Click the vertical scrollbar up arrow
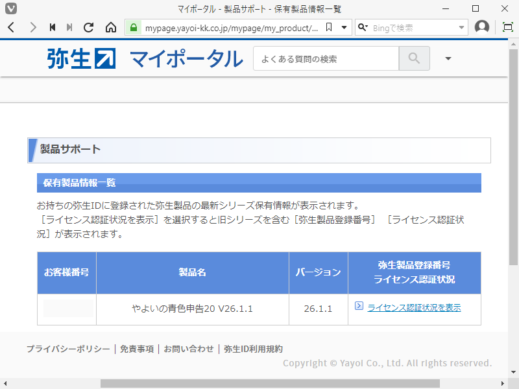Screen dimensions: 519x389 coord(513,43)
